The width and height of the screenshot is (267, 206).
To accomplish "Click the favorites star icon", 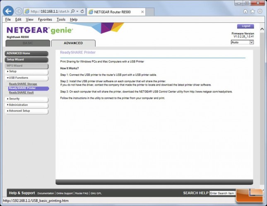I will [253, 12].
